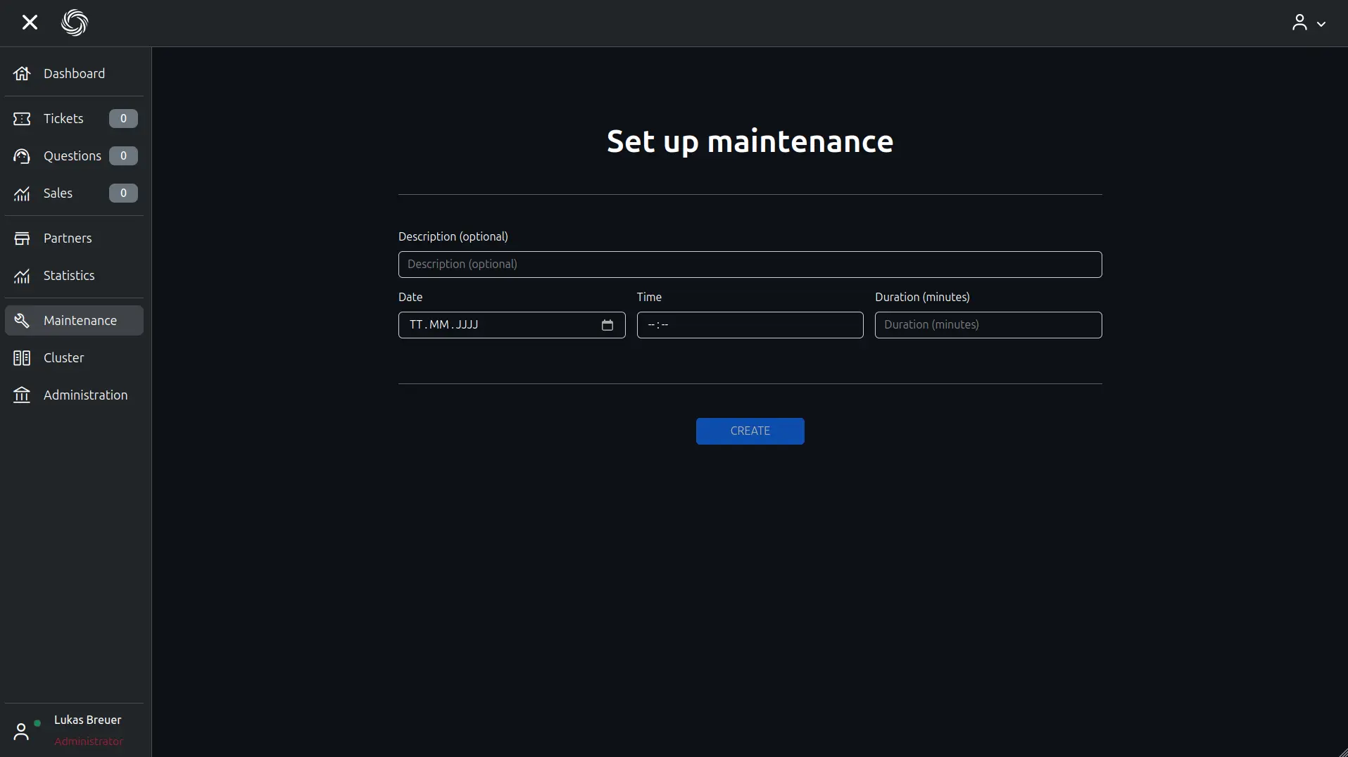This screenshot has width=1348, height=757.
Task: Click the Cluster server icon
Action: (x=22, y=358)
